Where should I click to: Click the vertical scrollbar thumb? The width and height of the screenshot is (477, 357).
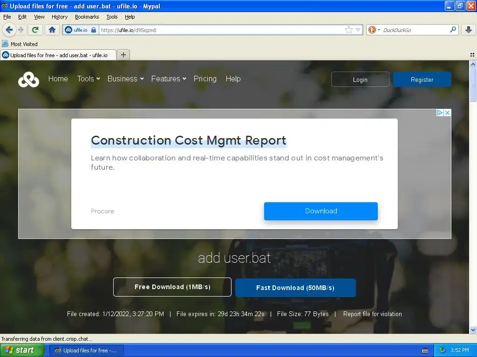[x=473, y=85]
